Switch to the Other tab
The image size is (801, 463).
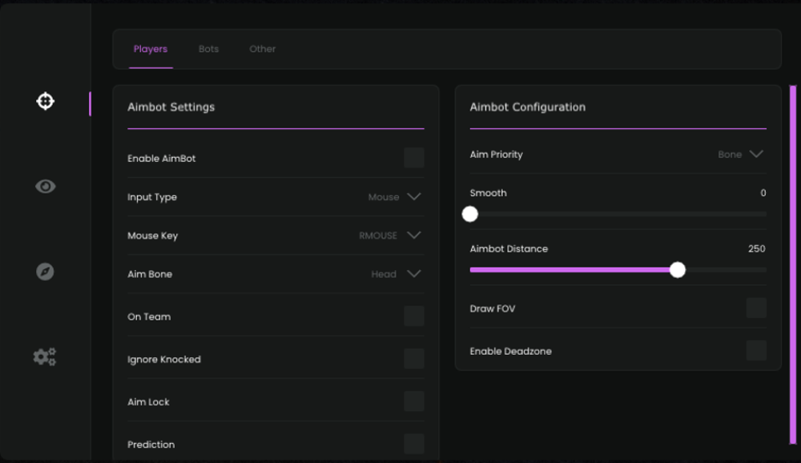(x=262, y=49)
